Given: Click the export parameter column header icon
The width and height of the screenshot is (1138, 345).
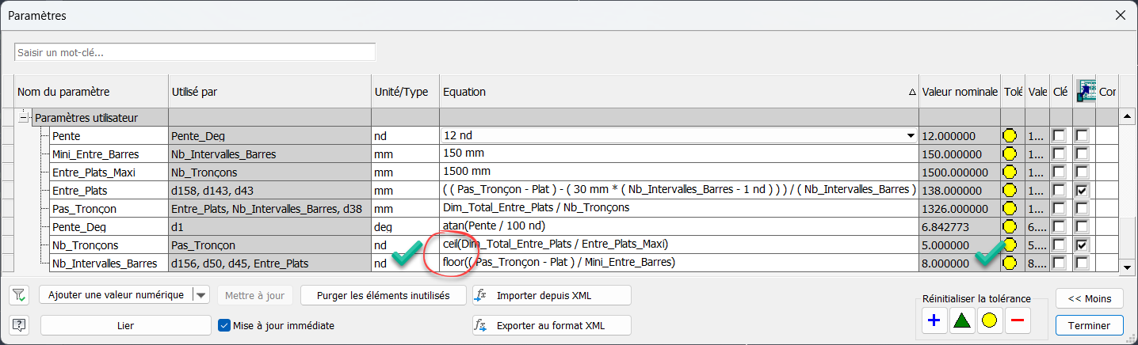Looking at the screenshot, I should [x=1085, y=92].
